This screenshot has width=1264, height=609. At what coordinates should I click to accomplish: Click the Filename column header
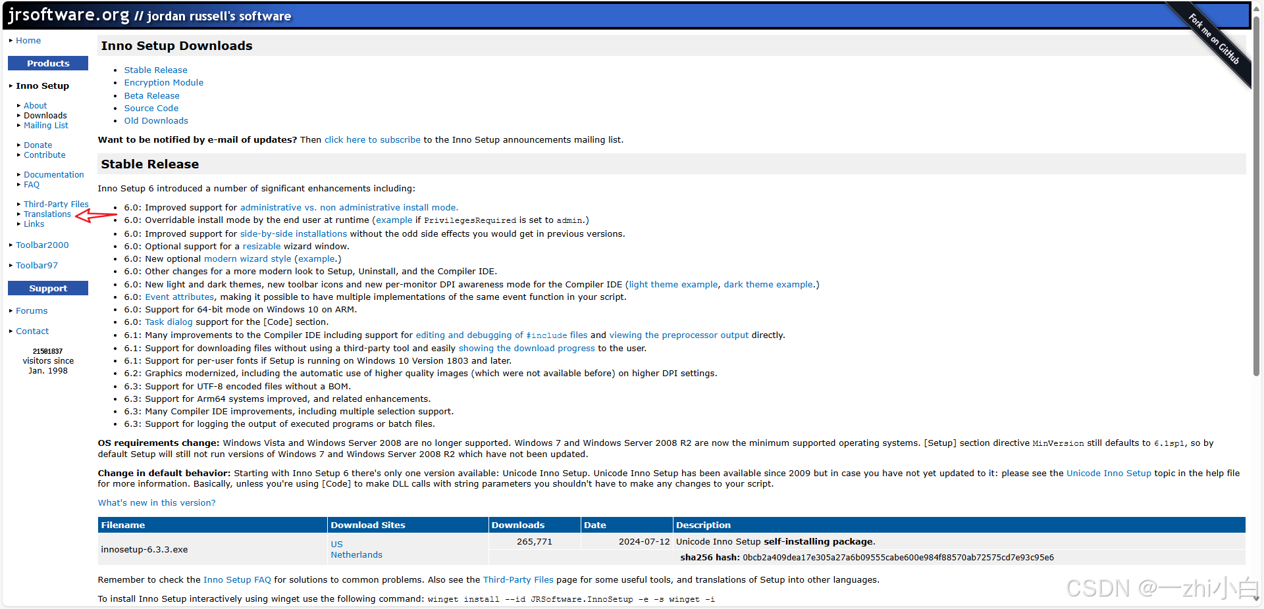[212, 525]
